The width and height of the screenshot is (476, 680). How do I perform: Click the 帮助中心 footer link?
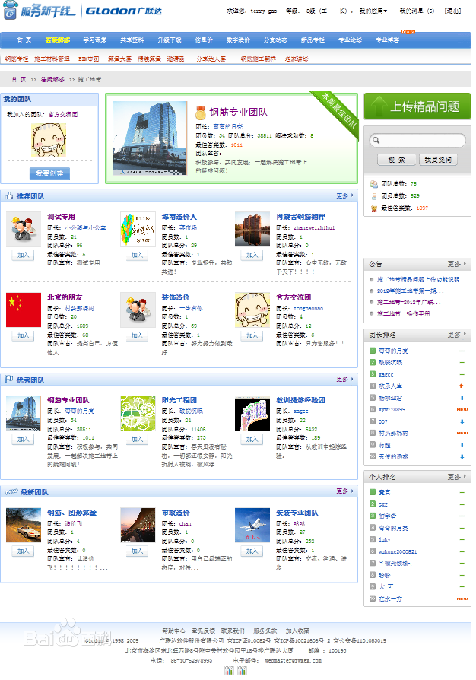coord(173,631)
